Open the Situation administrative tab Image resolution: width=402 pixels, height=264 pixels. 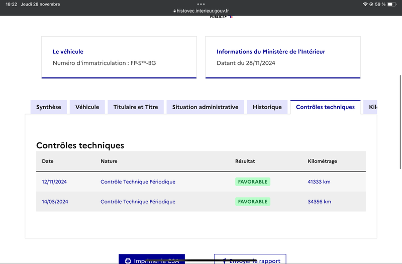(x=205, y=107)
